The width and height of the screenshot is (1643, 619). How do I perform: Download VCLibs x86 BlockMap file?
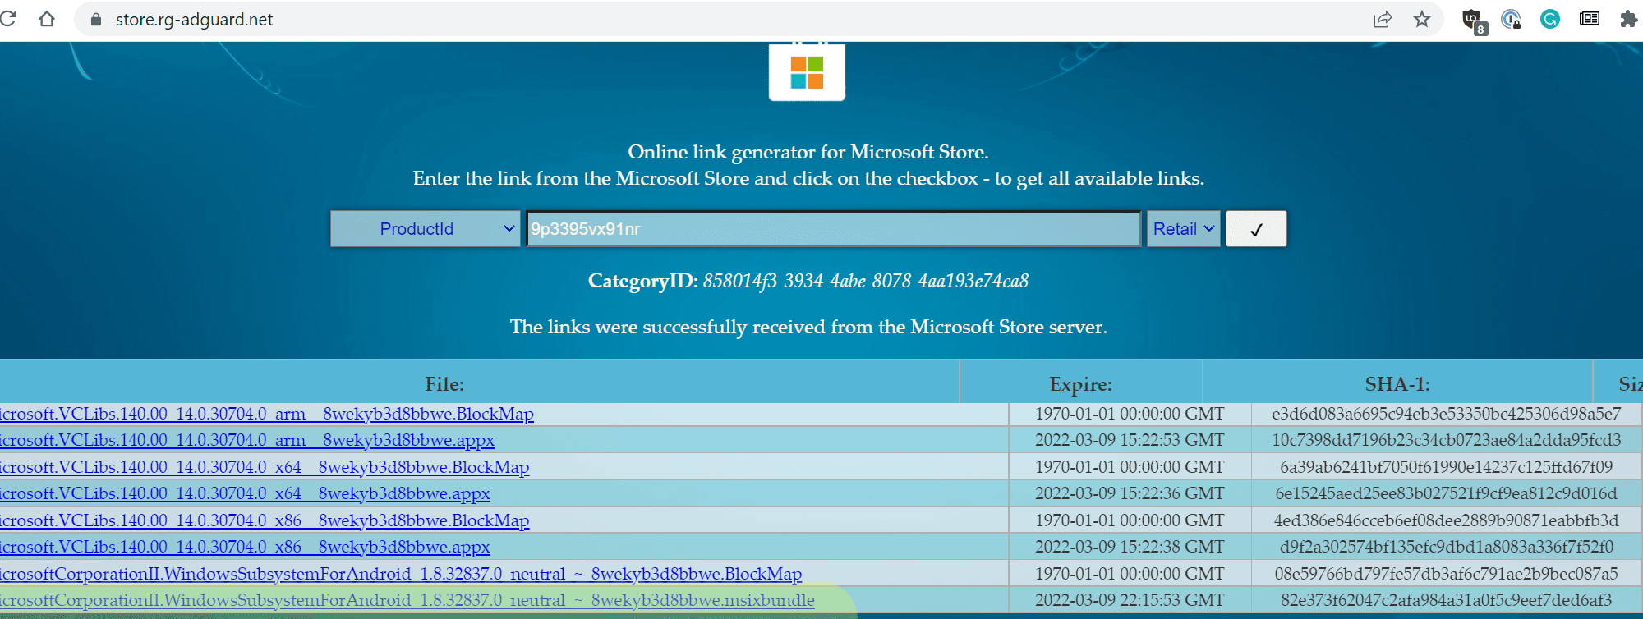click(x=264, y=521)
